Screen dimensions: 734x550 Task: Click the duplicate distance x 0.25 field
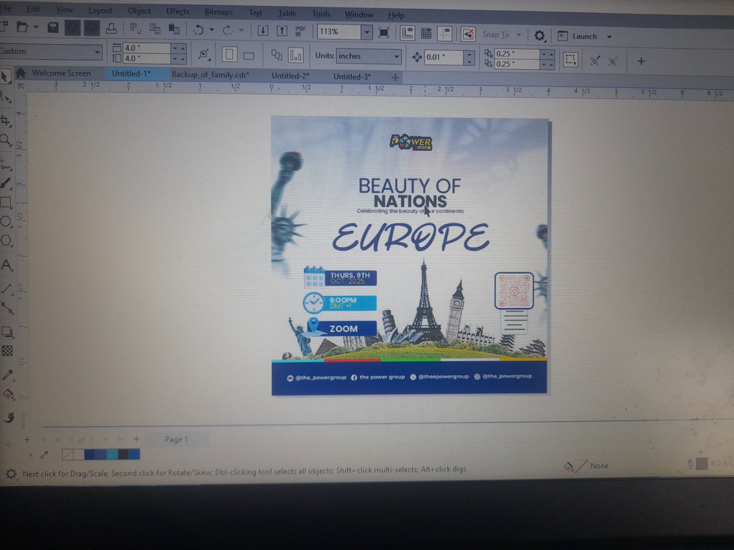517,54
